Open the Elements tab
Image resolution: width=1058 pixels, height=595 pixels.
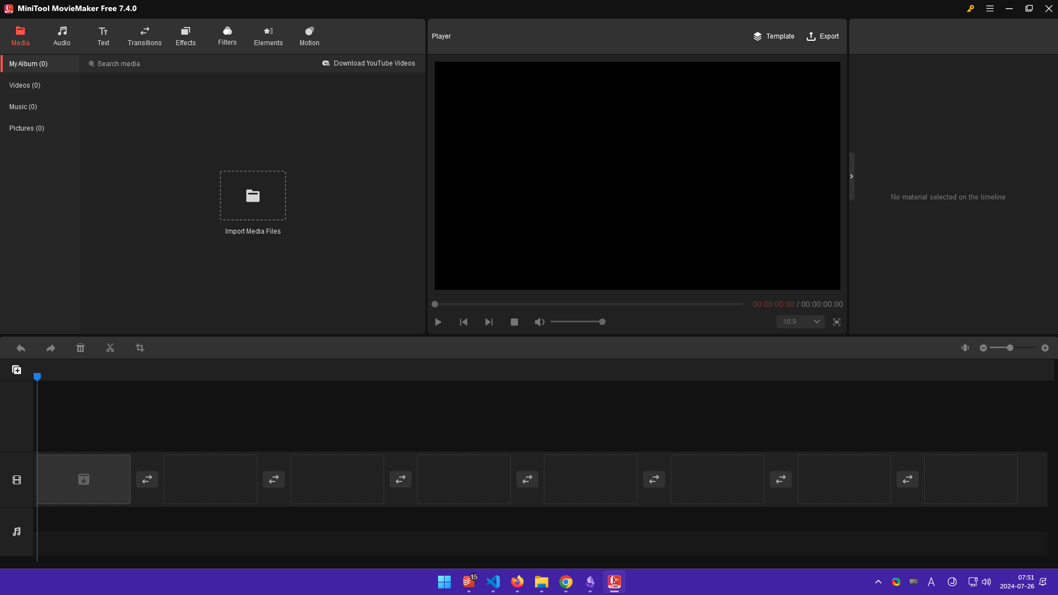tap(268, 36)
